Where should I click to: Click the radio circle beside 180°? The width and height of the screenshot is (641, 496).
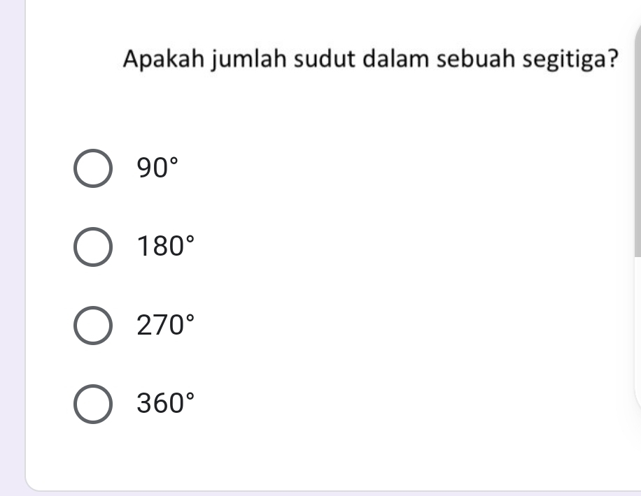point(93,246)
